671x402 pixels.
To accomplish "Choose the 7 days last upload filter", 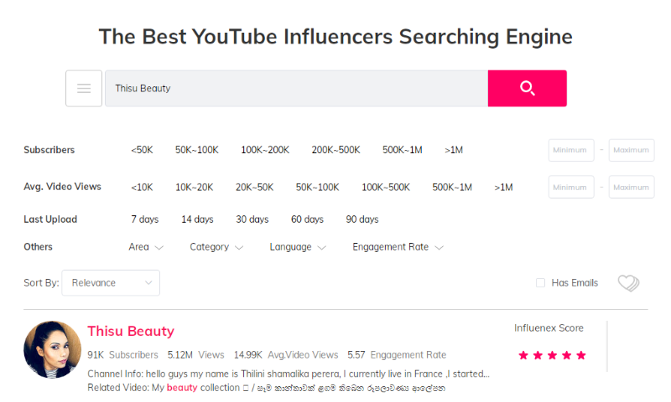I will [144, 219].
